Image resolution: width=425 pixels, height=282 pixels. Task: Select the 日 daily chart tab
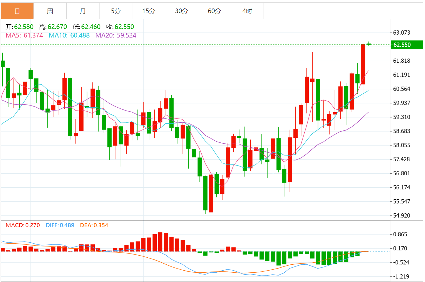17,11
